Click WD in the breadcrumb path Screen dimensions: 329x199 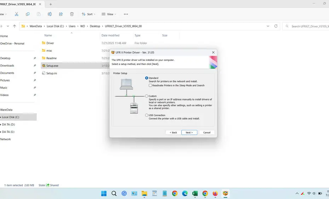point(83,26)
